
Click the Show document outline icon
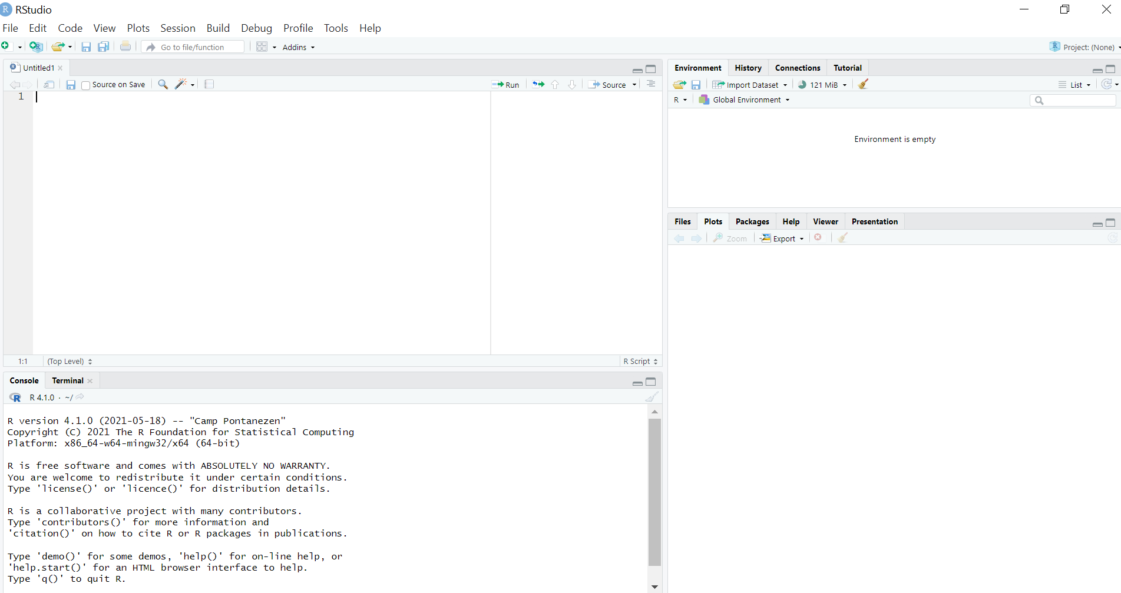coord(651,84)
